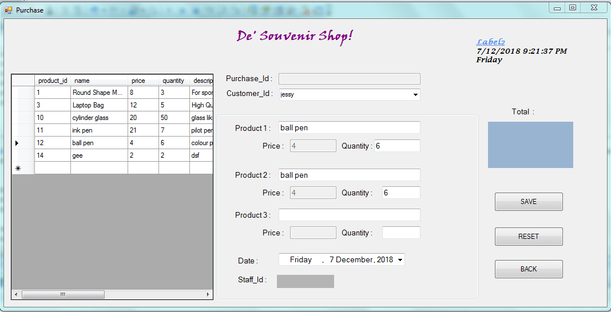This screenshot has width=611, height=312.
Task: Click the Product 1 Quantity field
Action: point(398,146)
